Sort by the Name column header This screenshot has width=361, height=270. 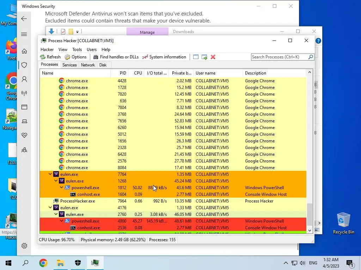[75, 73]
